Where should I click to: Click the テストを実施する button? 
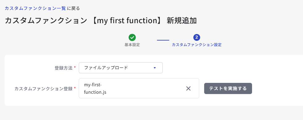pos(228,88)
